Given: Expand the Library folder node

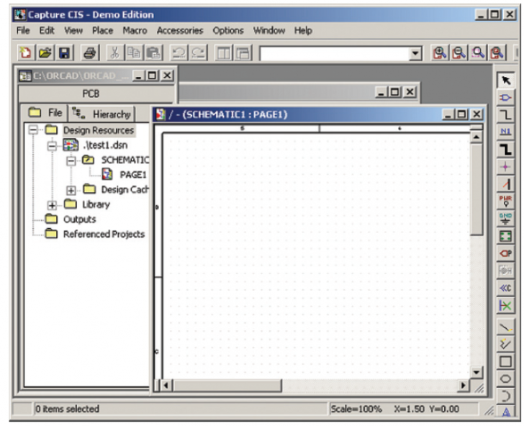Looking at the screenshot, I should click(53, 204).
